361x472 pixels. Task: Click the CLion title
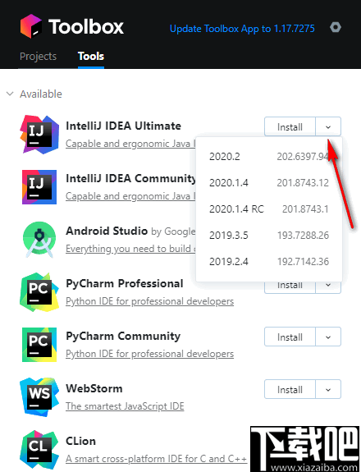pos(80,441)
